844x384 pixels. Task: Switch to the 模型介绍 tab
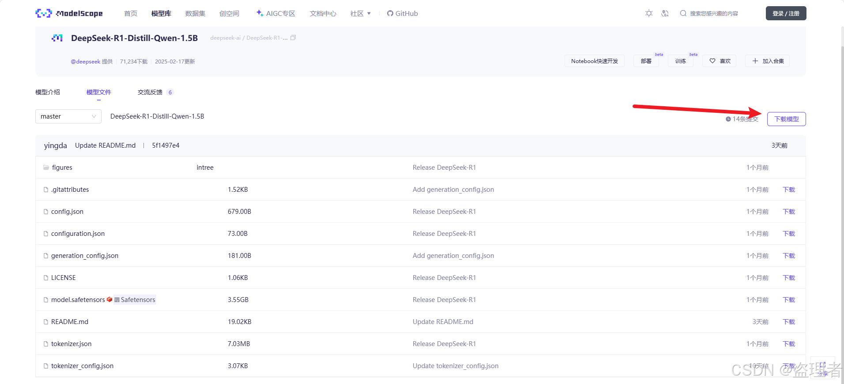(48, 92)
